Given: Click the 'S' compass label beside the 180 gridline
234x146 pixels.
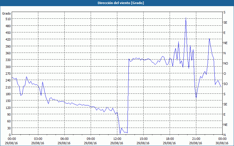Looking at the screenshot, I should (224, 94).
